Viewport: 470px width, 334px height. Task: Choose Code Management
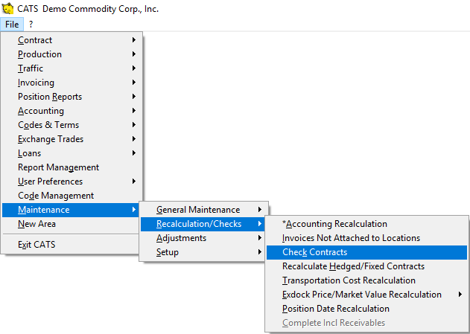click(71, 196)
